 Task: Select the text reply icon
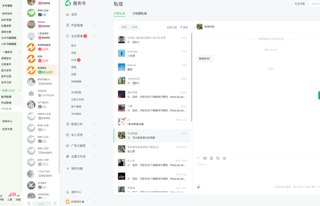[x=198, y=158]
